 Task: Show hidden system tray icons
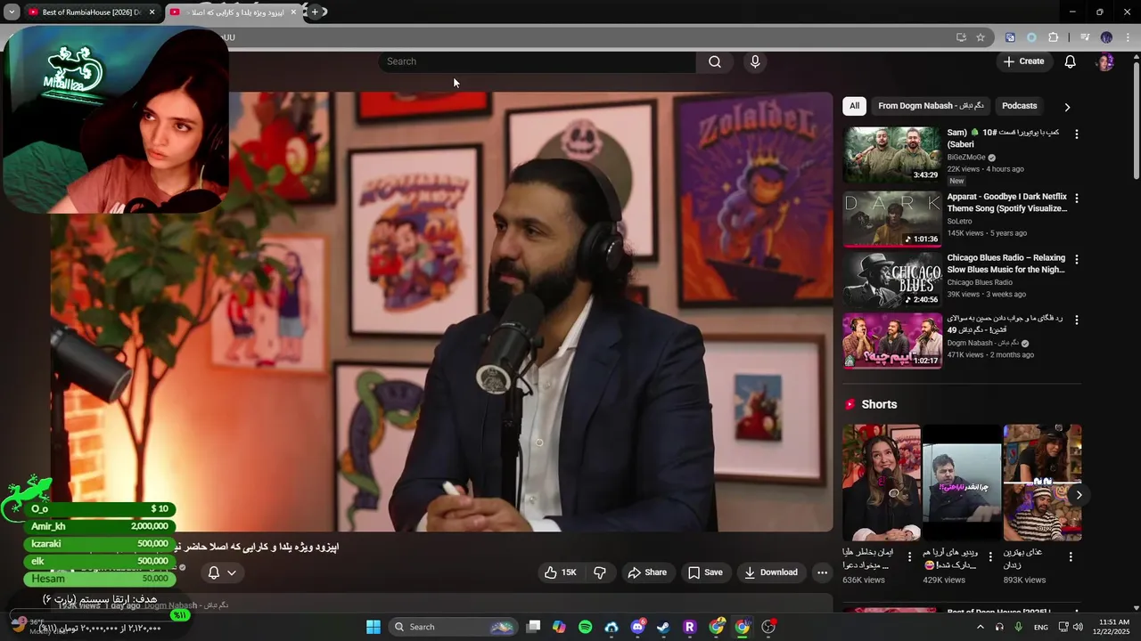pyautogui.click(x=981, y=627)
